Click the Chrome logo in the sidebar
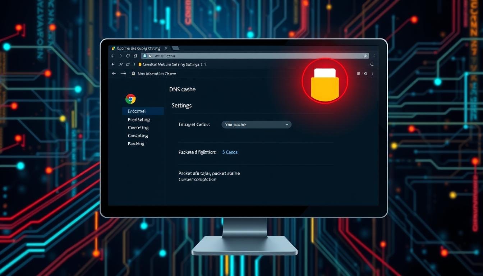483x276 pixels. pyautogui.click(x=130, y=99)
